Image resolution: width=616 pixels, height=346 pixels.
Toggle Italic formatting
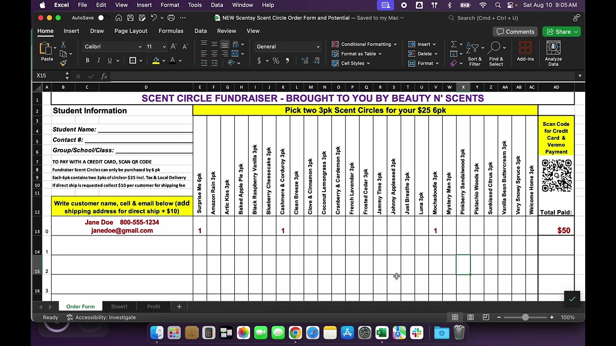(98, 61)
